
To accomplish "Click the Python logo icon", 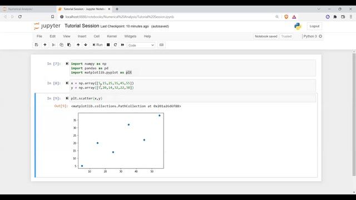I will tap(298, 26).
